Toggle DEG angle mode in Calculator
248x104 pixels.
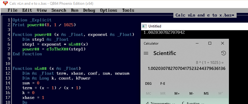coord(148,84)
